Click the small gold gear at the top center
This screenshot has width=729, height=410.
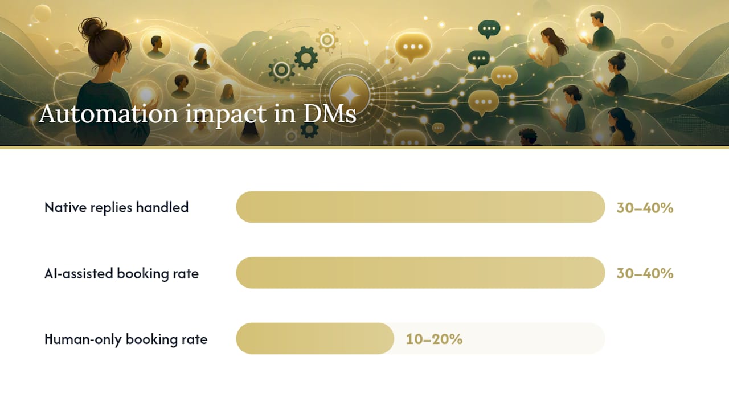pos(327,40)
